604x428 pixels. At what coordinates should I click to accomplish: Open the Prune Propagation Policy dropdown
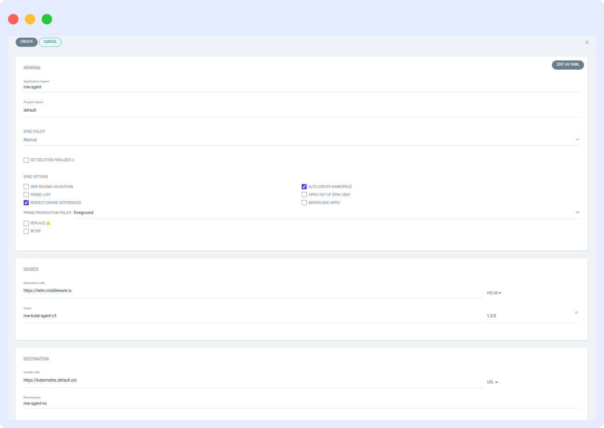[577, 212]
